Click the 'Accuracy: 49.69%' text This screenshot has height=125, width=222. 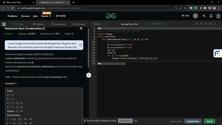(27, 34)
